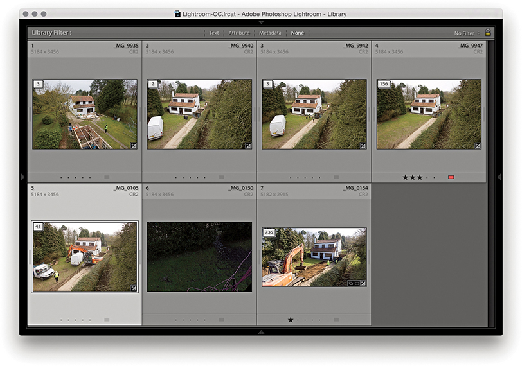Click color label swatch on _MG_0150

pyautogui.click(x=222, y=320)
